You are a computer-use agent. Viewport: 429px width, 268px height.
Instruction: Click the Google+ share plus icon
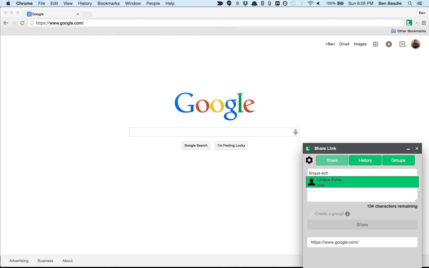click(x=402, y=44)
